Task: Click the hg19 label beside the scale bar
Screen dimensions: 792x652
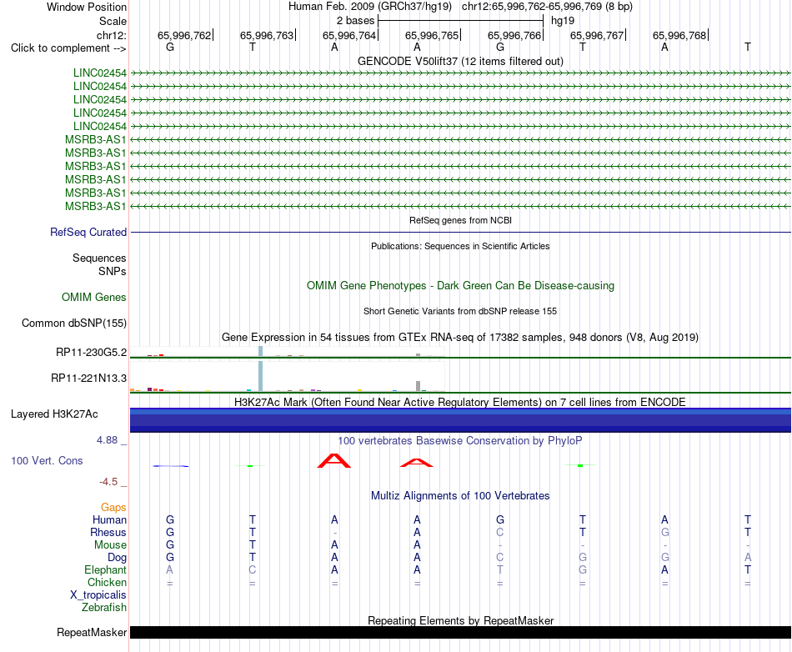Action: point(563,21)
